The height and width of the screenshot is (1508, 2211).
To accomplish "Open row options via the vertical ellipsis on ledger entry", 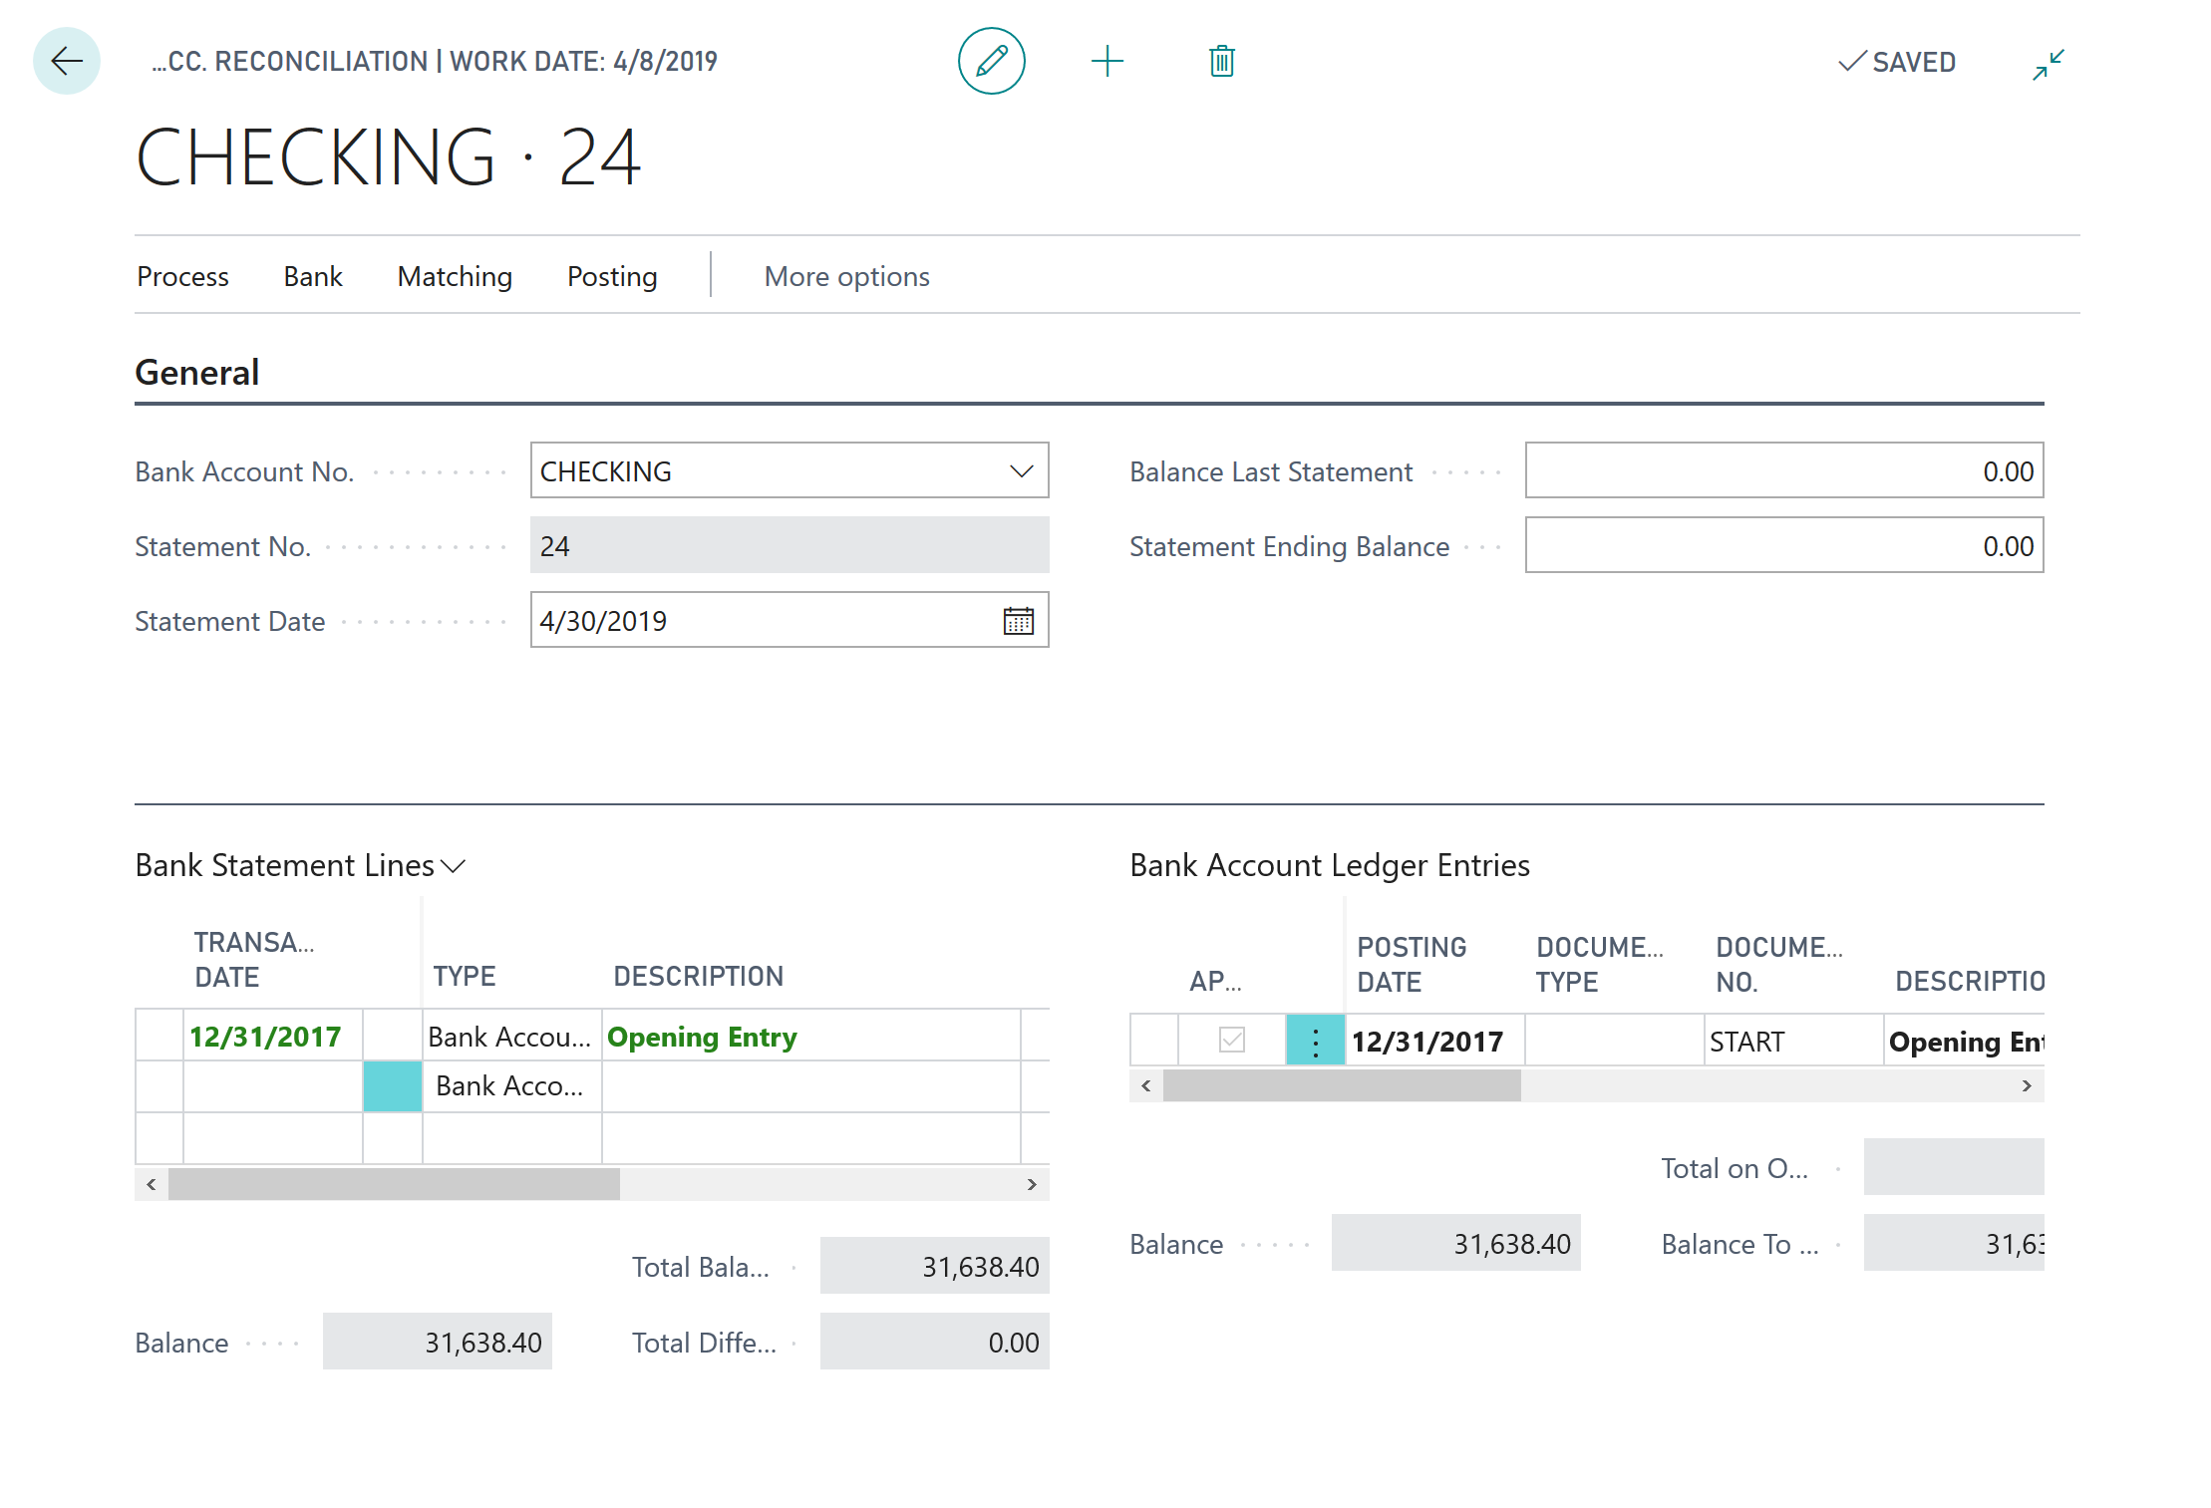I will (1315, 1040).
